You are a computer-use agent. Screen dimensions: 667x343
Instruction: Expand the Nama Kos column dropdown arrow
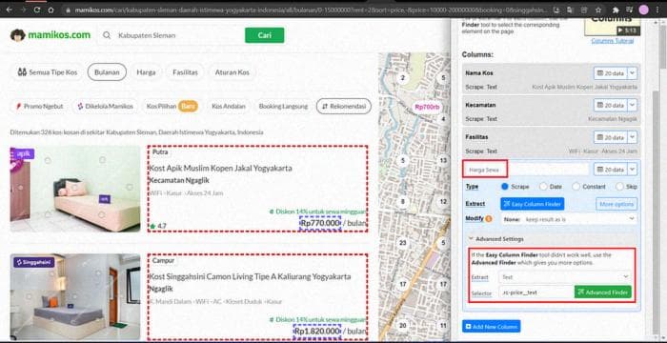[x=632, y=73]
